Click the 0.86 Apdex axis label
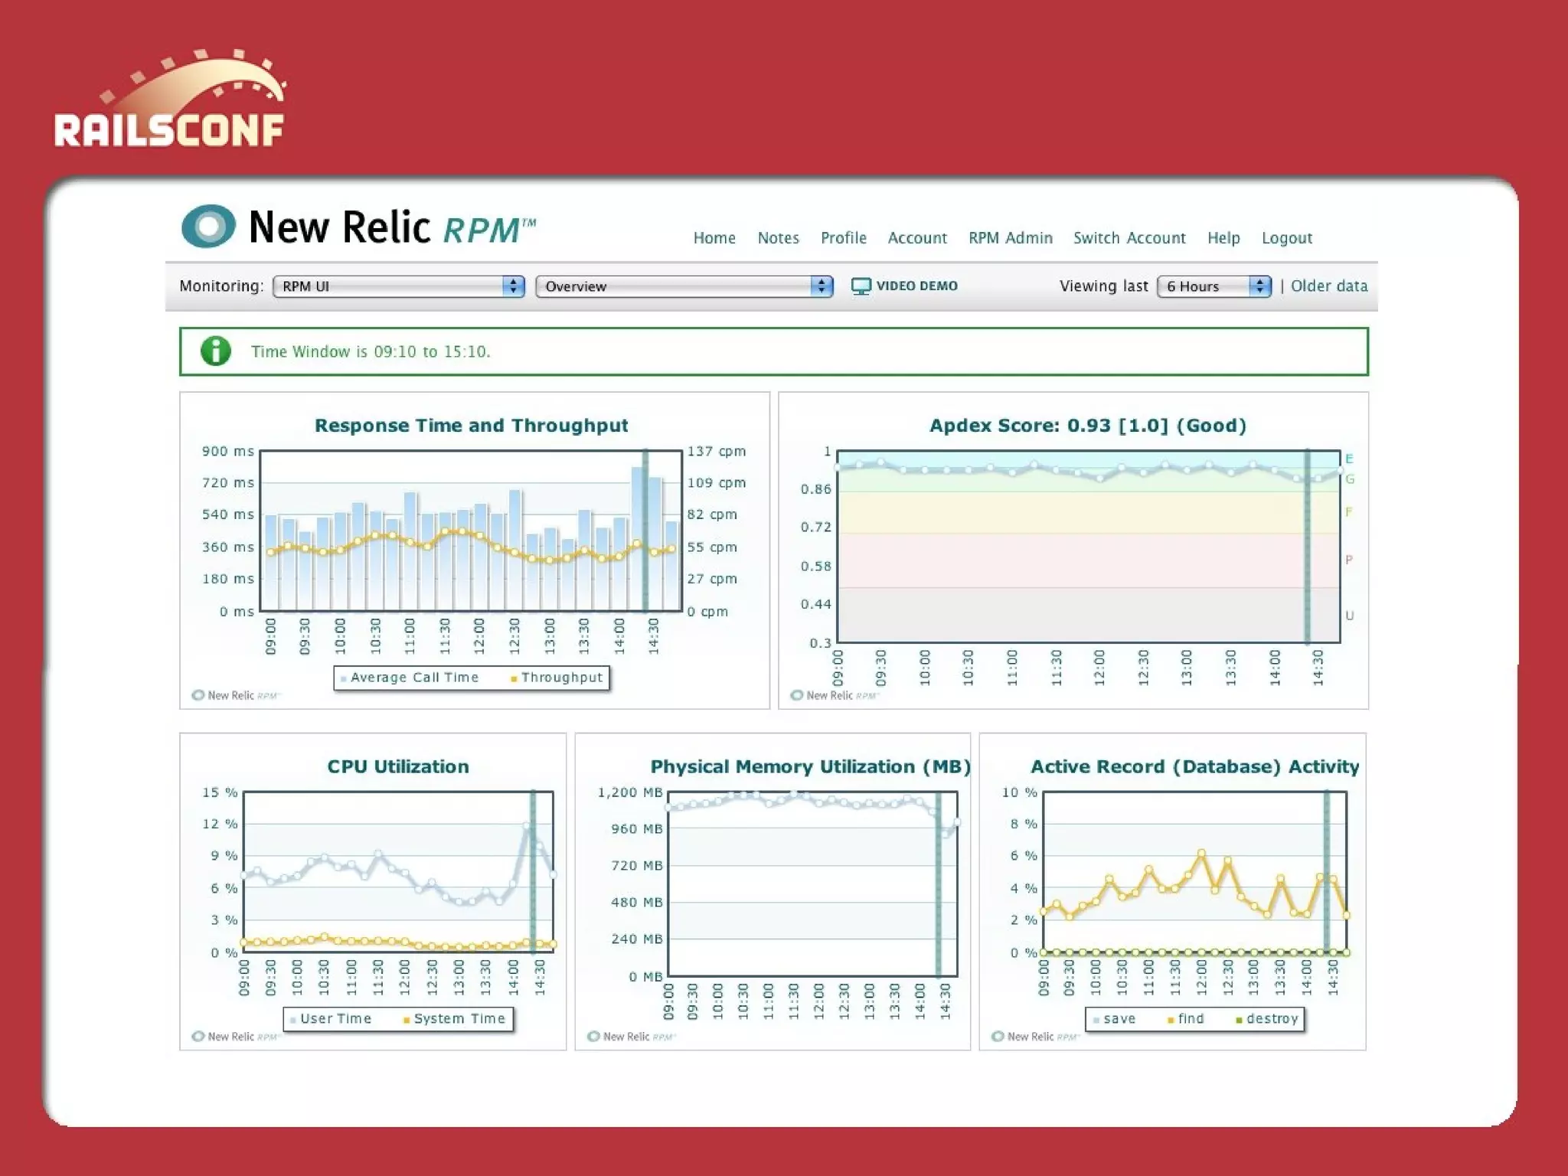 (816, 489)
